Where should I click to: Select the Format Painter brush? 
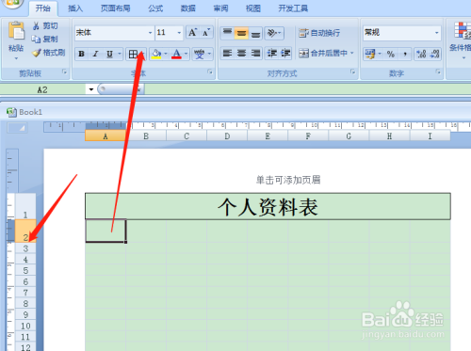click(x=37, y=53)
